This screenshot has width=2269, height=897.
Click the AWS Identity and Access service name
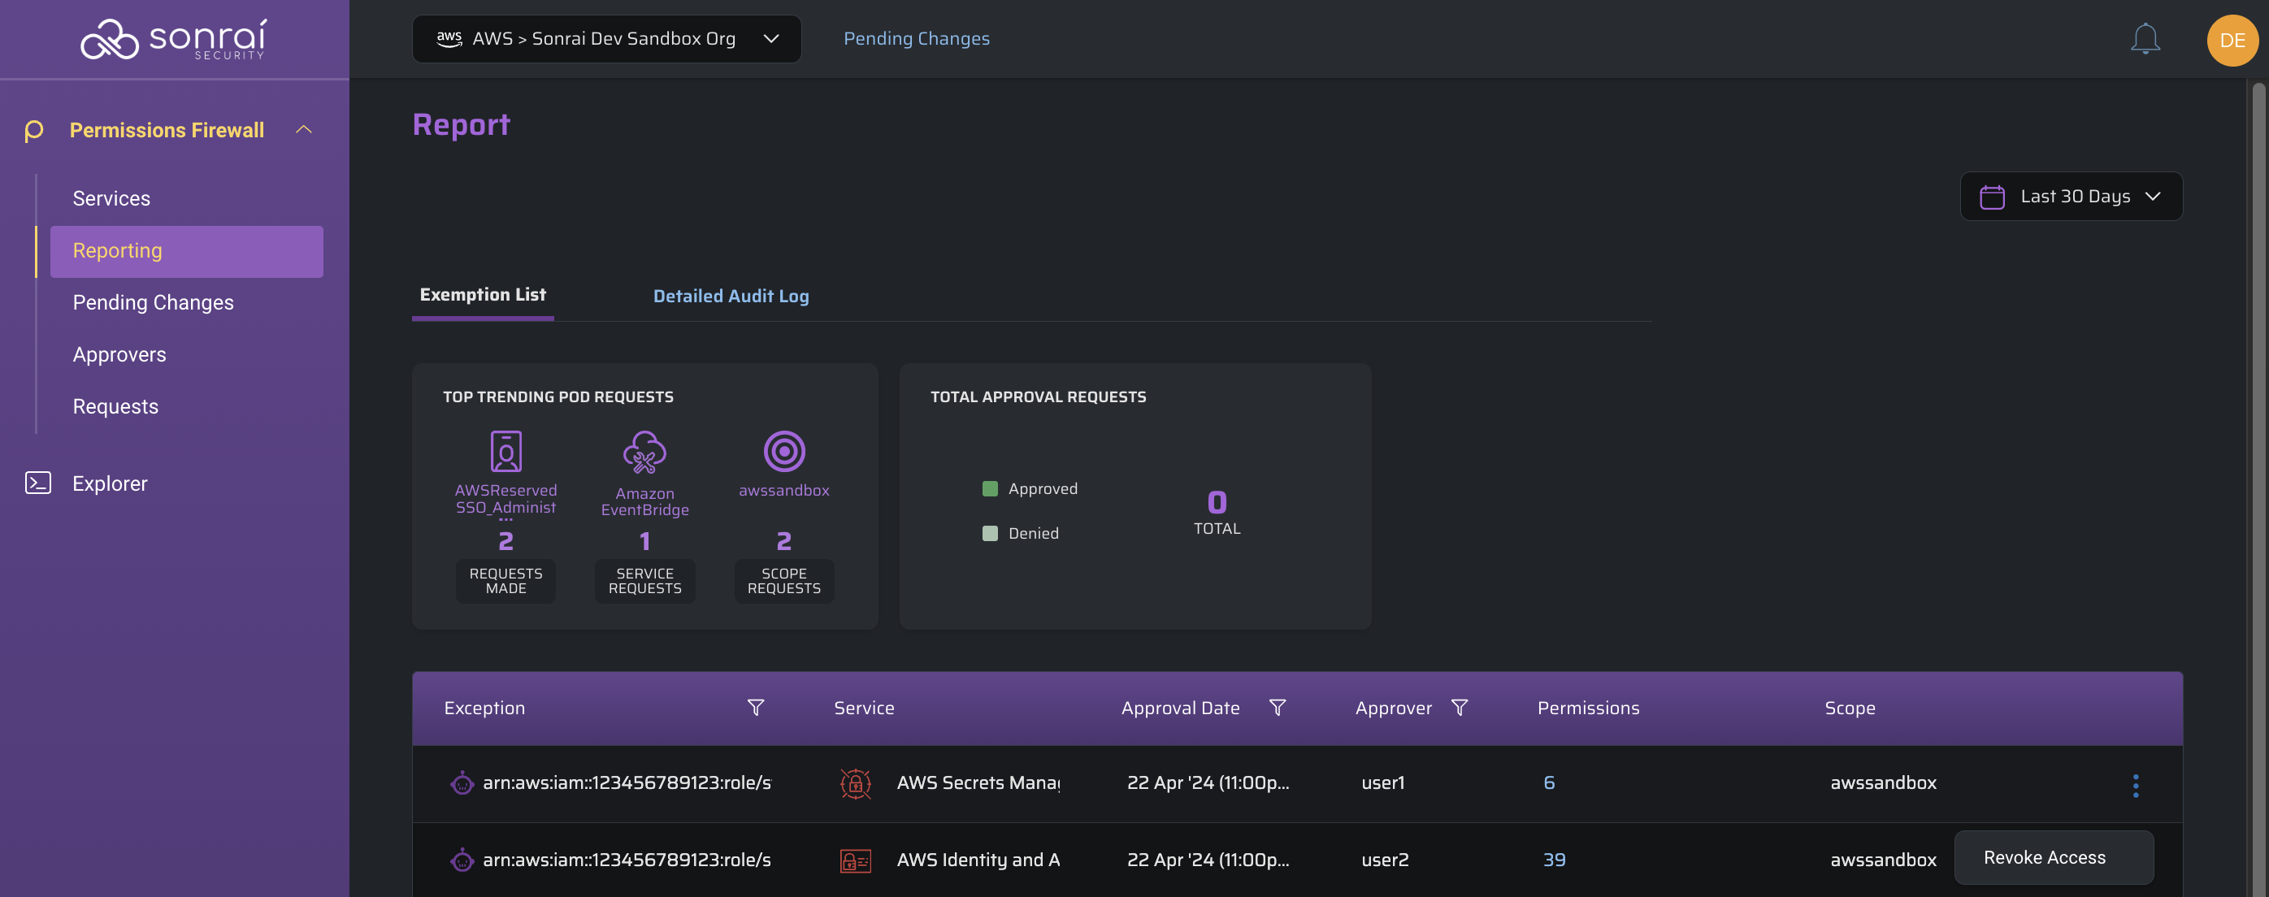click(978, 860)
